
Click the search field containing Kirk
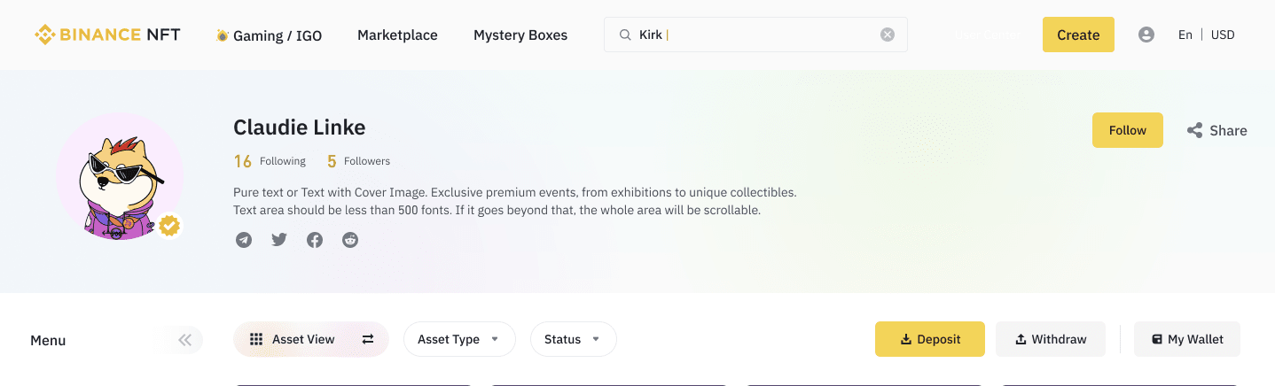tap(755, 35)
